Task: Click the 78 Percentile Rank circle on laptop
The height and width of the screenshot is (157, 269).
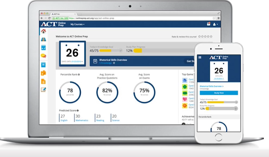Action: coord(70,92)
